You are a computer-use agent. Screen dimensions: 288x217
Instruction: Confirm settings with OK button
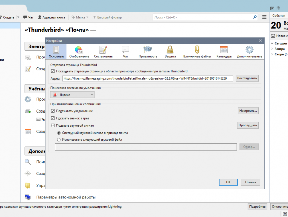click(x=228, y=182)
